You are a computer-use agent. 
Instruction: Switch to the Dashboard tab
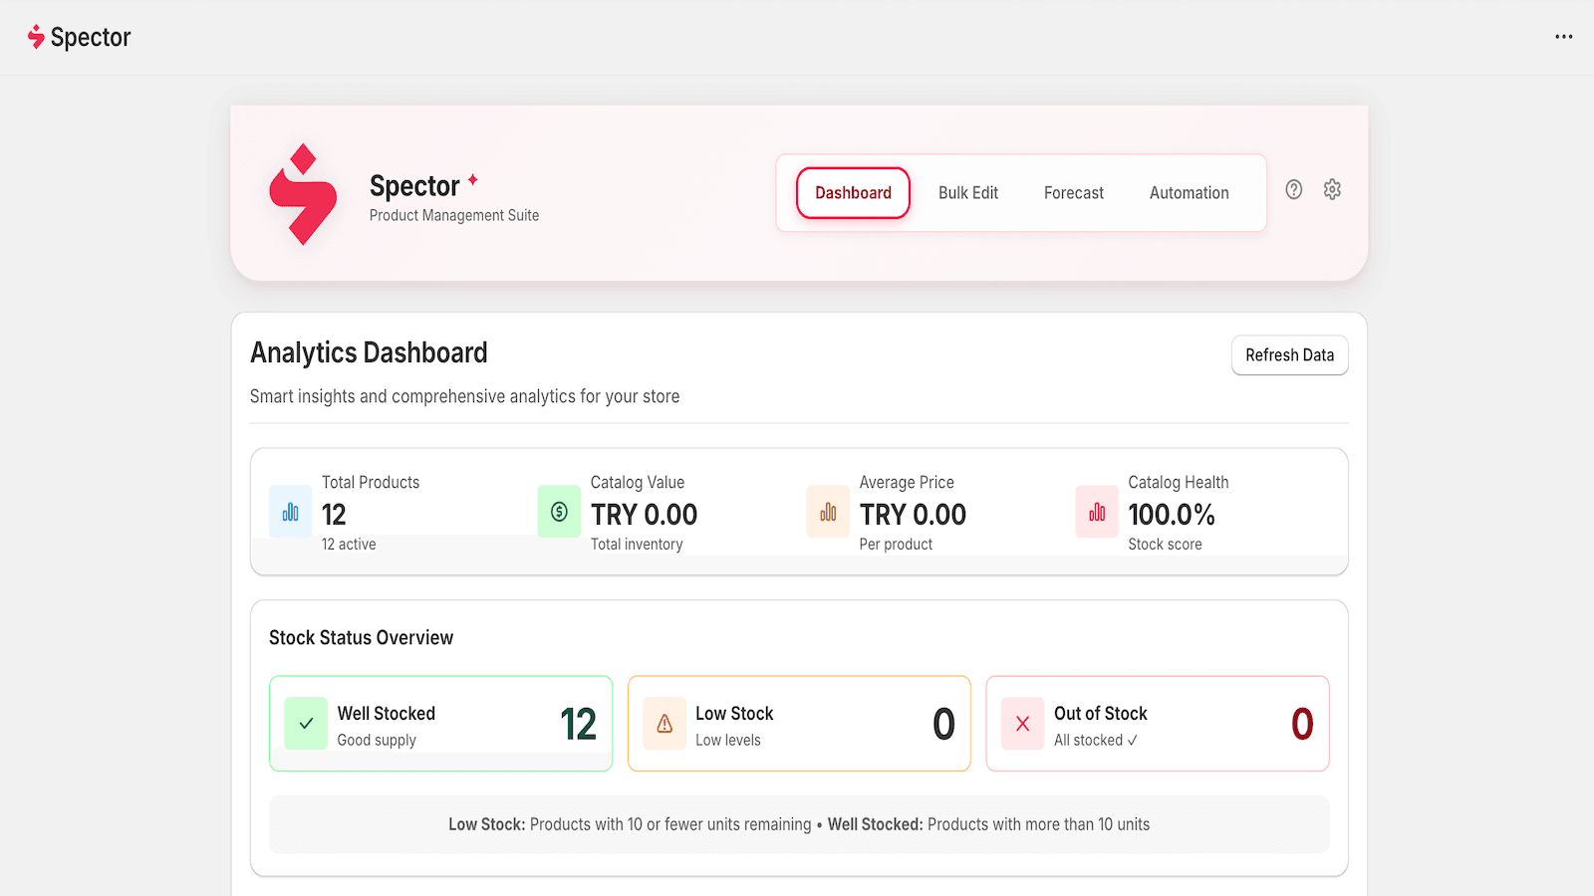pyautogui.click(x=853, y=193)
